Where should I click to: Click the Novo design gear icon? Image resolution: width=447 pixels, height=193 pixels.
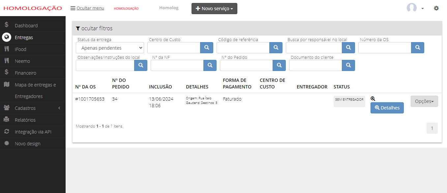click(x=7, y=143)
